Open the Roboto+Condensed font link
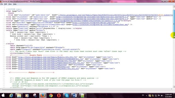 click(x=51, y=59)
